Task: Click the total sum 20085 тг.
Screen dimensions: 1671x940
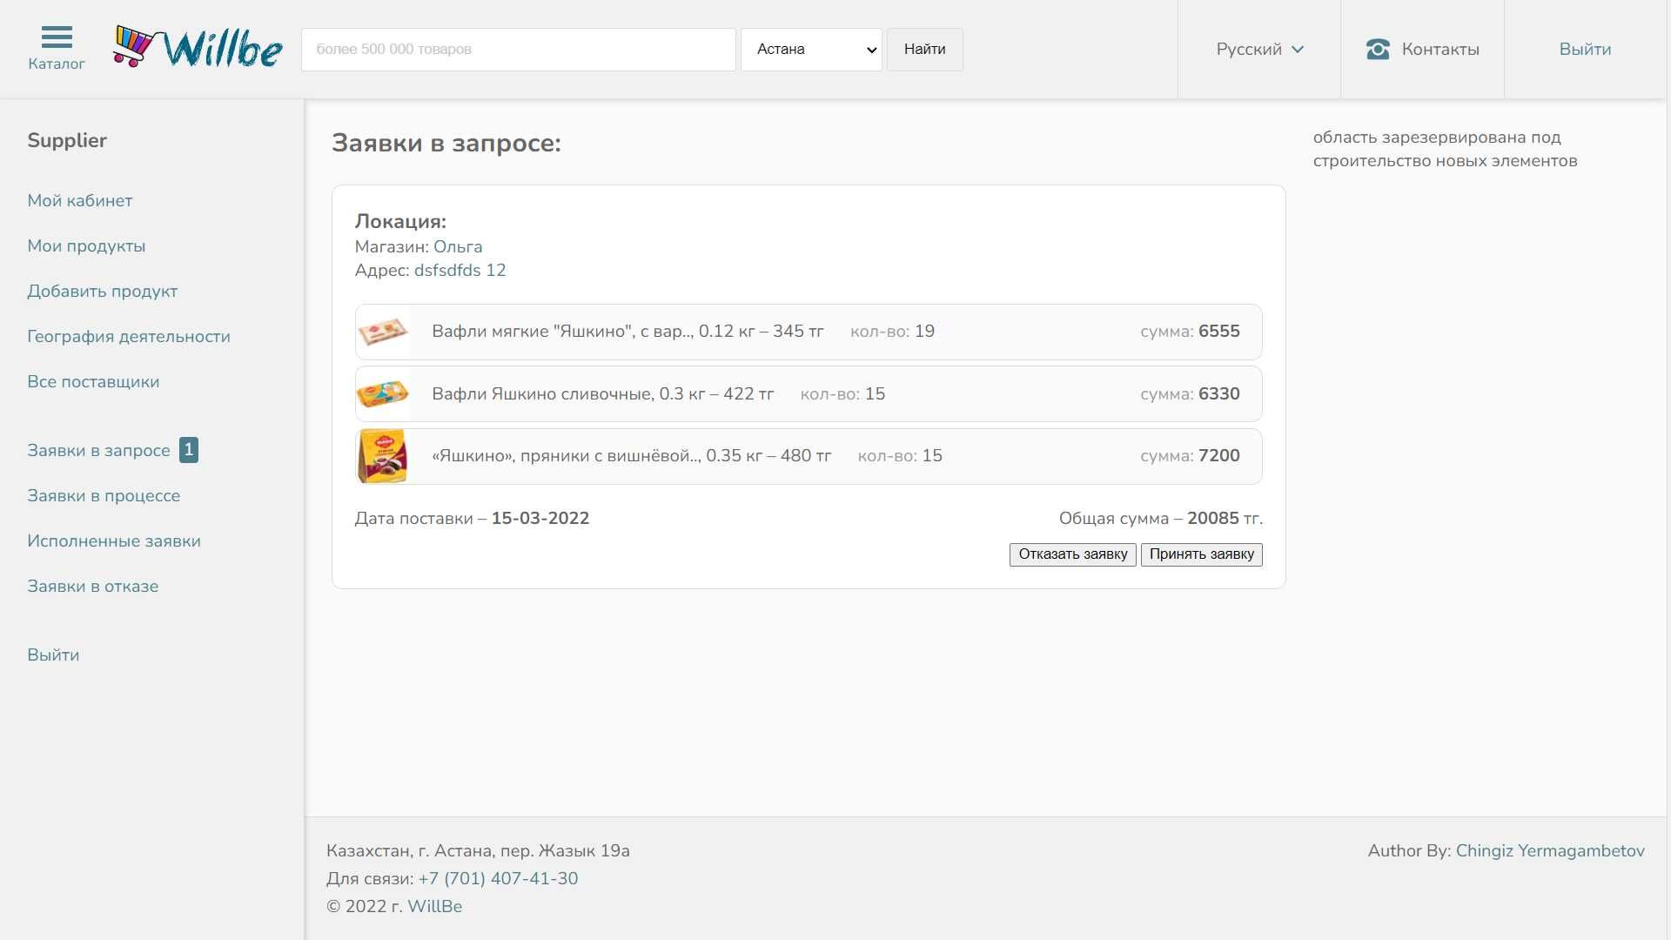Action: pyautogui.click(x=1225, y=519)
